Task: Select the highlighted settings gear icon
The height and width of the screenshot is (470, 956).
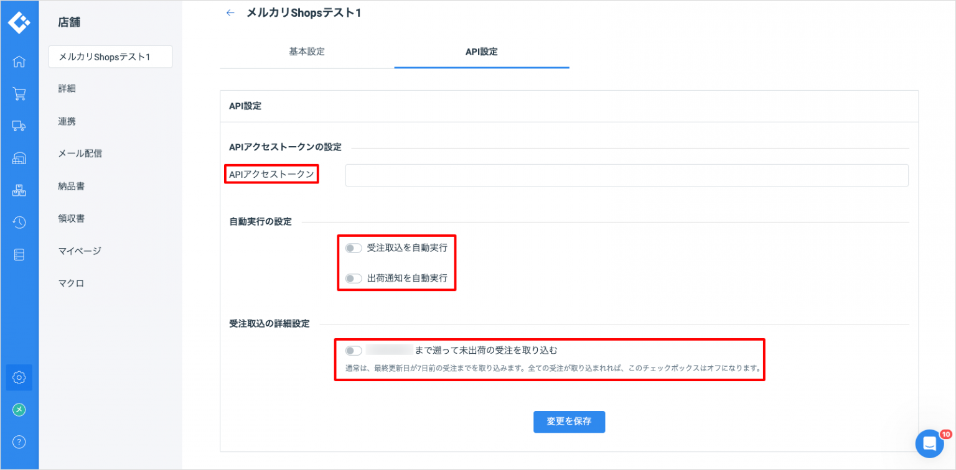Action: [x=19, y=377]
